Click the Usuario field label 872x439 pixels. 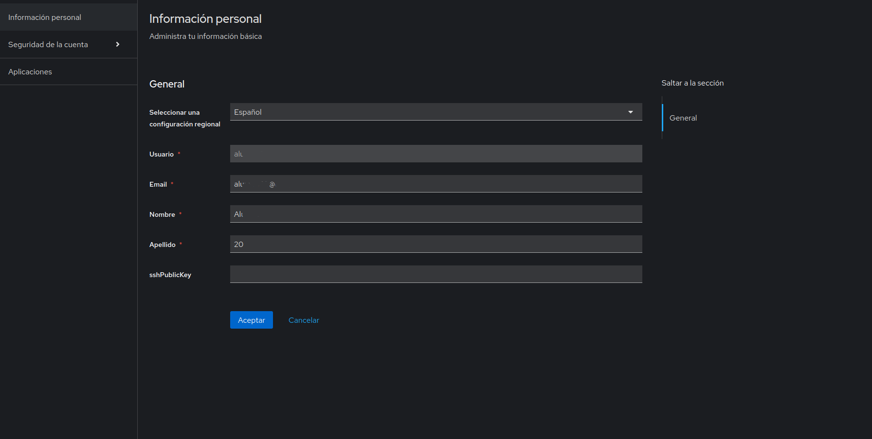pyautogui.click(x=162, y=154)
